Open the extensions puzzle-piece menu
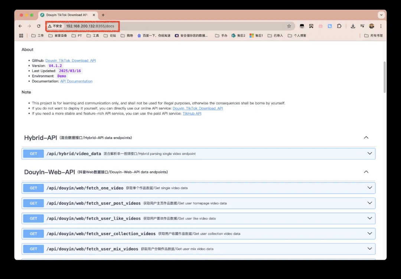The width and height of the screenshot is (401, 279). coord(339,26)
